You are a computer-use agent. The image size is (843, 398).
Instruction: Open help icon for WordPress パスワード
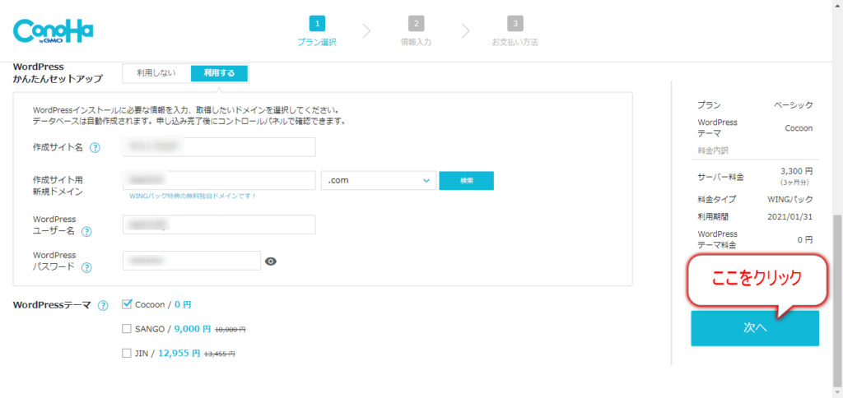pyautogui.click(x=86, y=267)
